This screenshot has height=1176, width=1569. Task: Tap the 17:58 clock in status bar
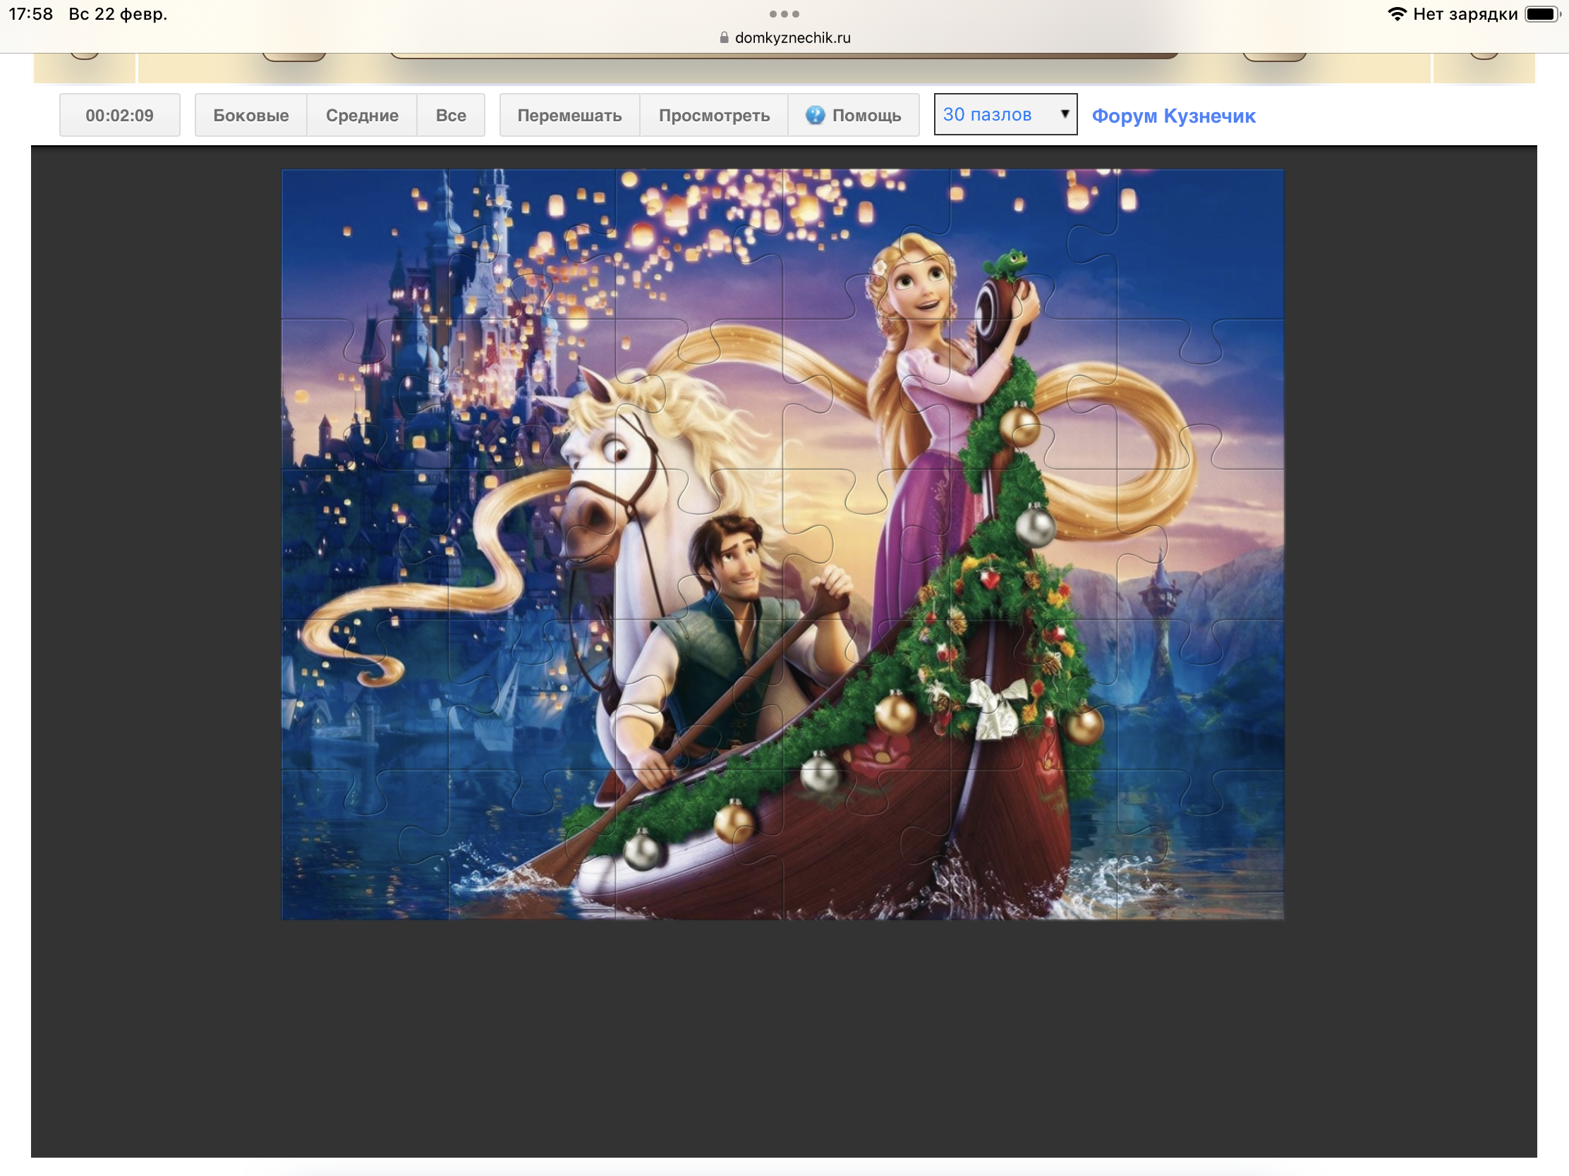(x=30, y=14)
